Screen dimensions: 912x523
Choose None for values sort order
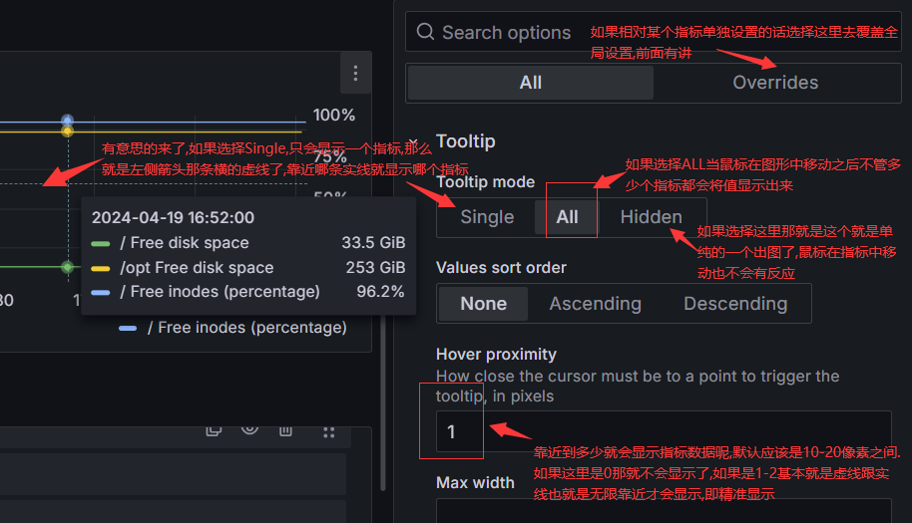coord(483,303)
